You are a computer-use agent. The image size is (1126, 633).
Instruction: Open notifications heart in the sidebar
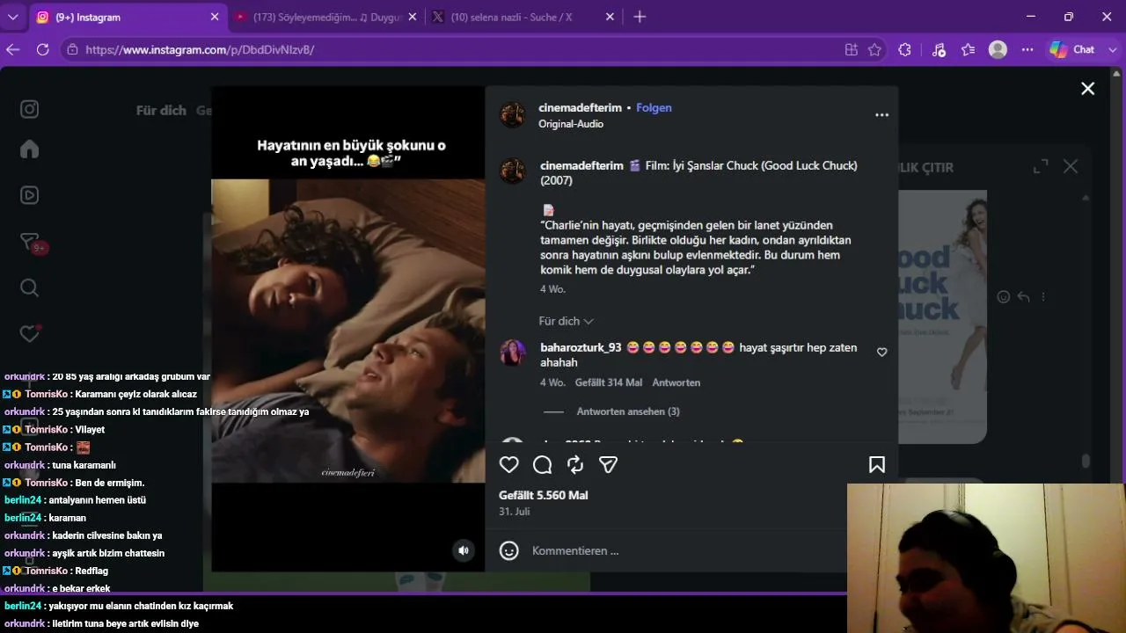(x=30, y=333)
